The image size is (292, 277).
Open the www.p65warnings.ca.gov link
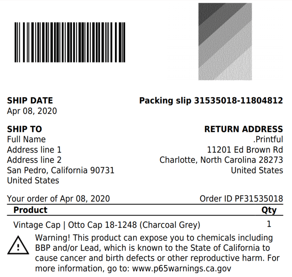181,268
